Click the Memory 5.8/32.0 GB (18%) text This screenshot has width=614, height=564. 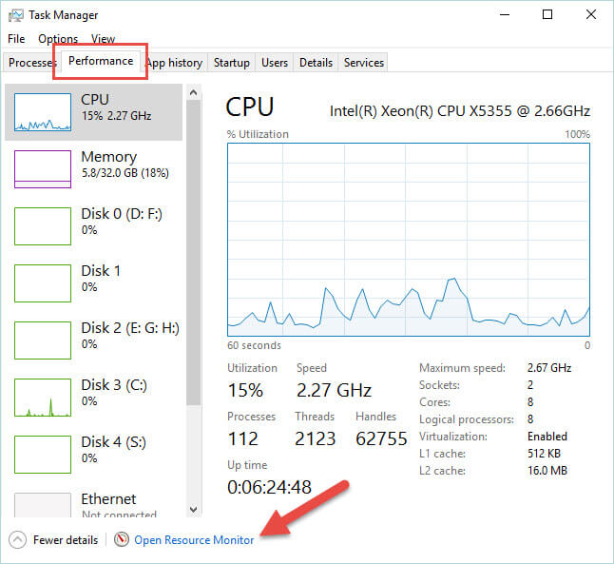click(x=125, y=173)
